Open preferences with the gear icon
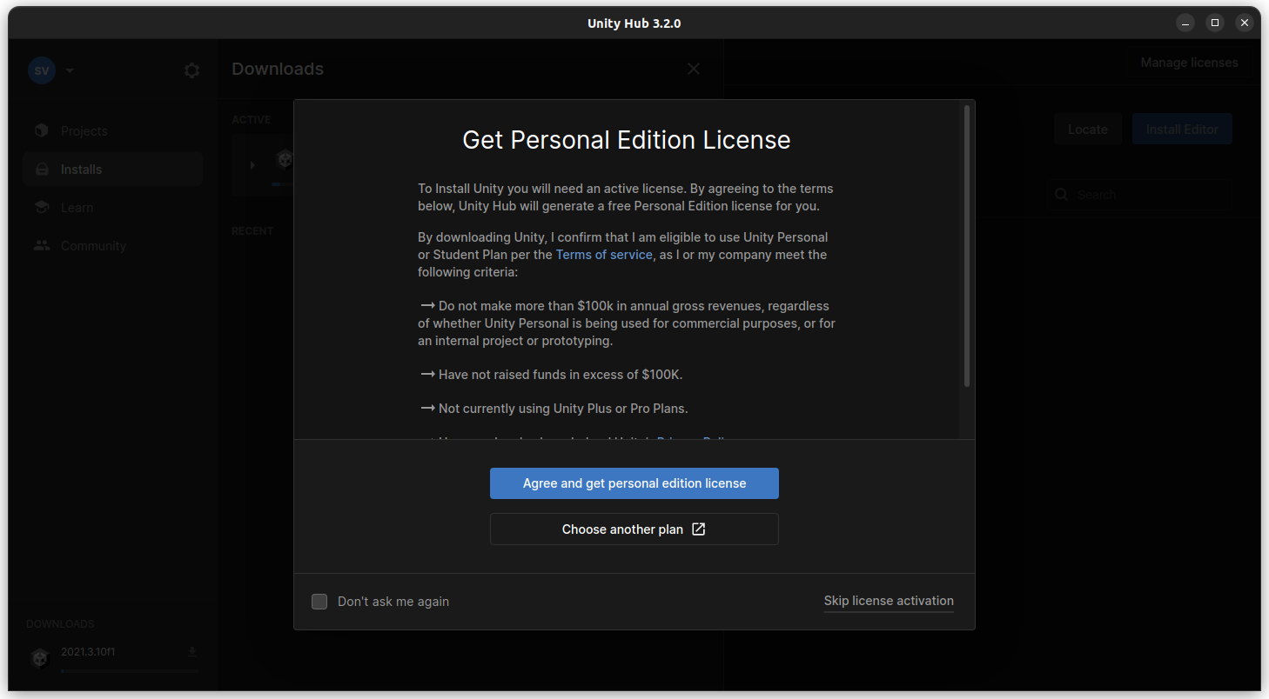1269x699 pixels. (191, 70)
